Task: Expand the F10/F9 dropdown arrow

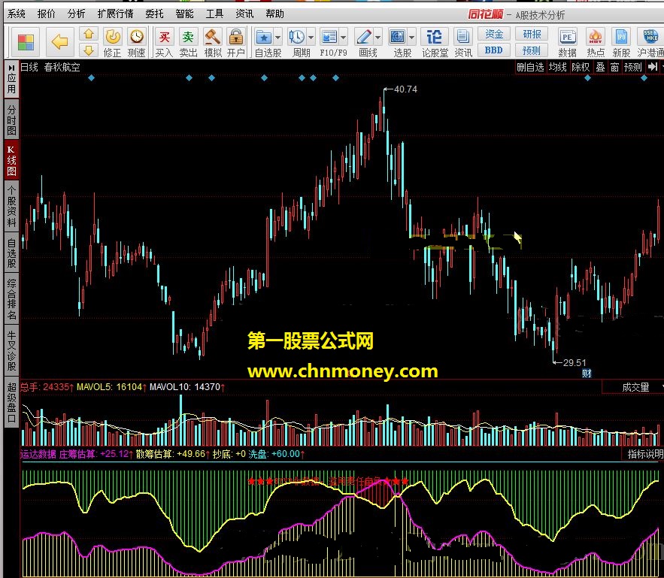Action: (x=344, y=38)
